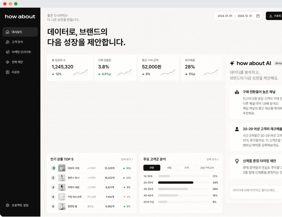The image size is (282, 217).
Task: Open 리페어 세럼 product thumbnail
Action: tap(62, 187)
